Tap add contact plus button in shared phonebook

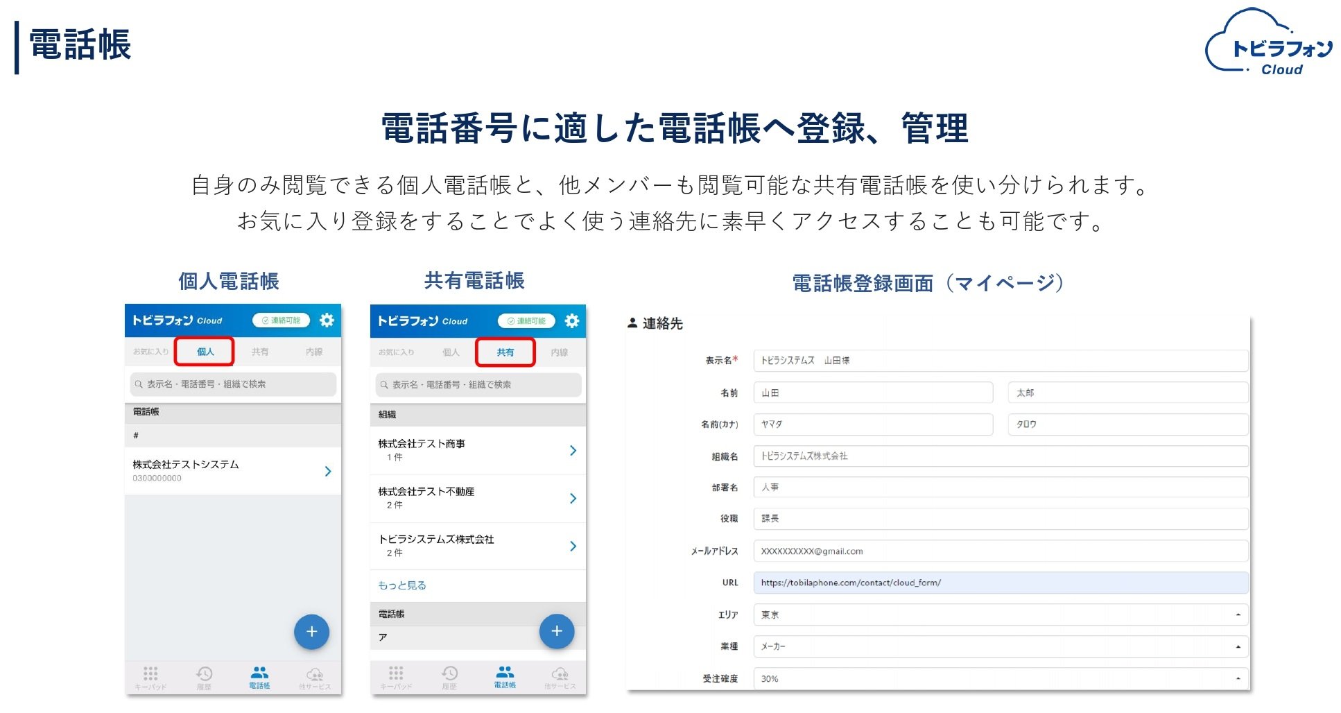pyautogui.click(x=557, y=631)
